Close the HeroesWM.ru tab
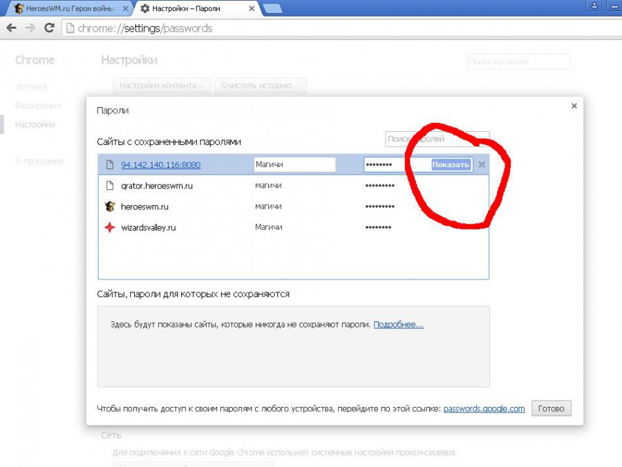The image size is (622, 467). click(x=125, y=8)
